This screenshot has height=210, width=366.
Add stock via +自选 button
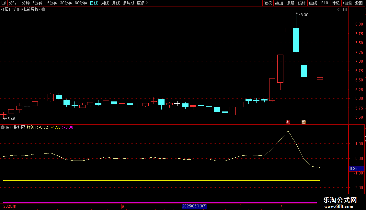click(347, 3)
